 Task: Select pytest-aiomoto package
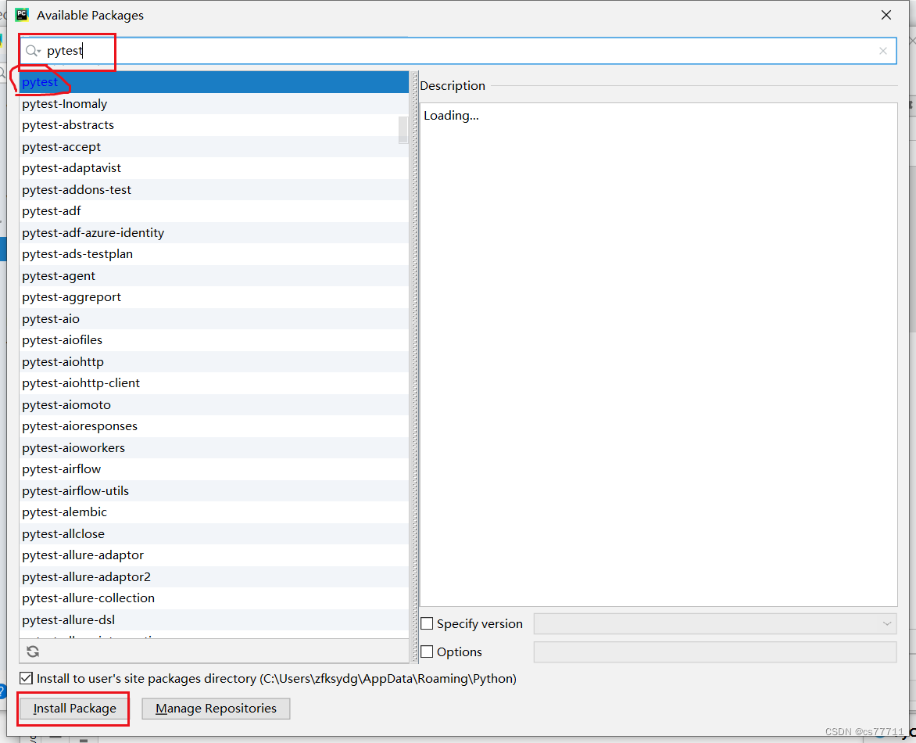point(214,404)
